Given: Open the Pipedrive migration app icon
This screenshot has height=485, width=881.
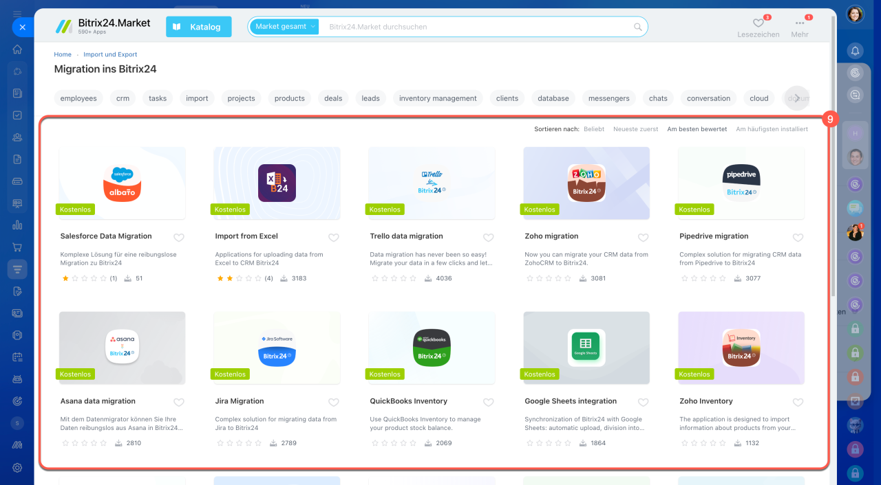Looking at the screenshot, I should tap(741, 183).
